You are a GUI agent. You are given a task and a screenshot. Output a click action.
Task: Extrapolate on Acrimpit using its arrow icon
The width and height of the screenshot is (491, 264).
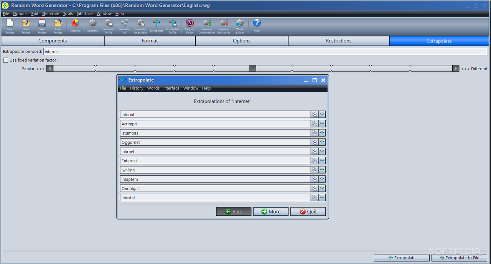point(322,124)
